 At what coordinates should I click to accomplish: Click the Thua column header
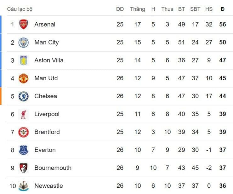pyautogui.click(x=167, y=9)
